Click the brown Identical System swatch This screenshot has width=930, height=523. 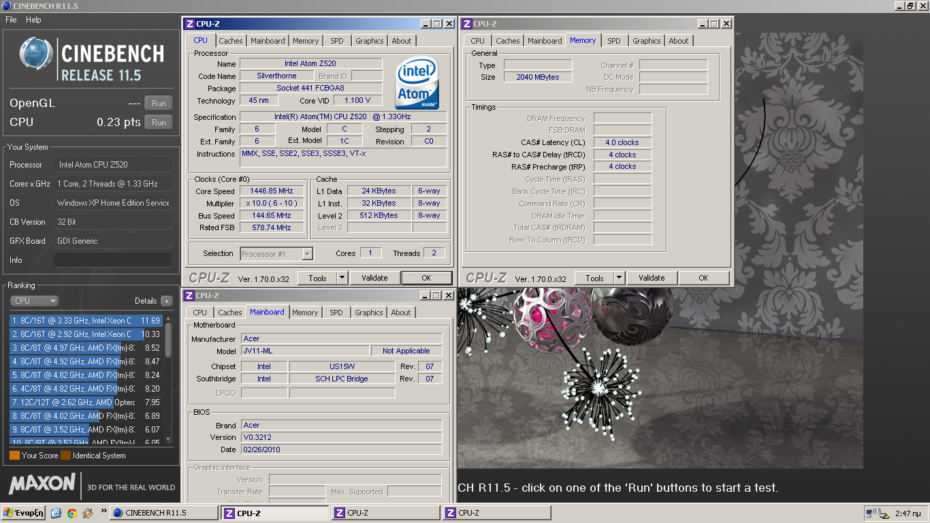65,456
